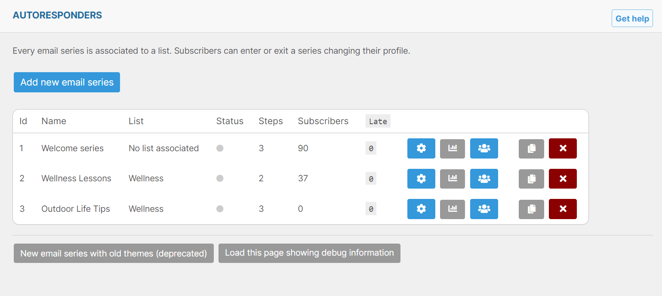Viewport: 662px width, 296px height.
Task: Remove the Wellness Lessons series
Action: tap(563, 179)
